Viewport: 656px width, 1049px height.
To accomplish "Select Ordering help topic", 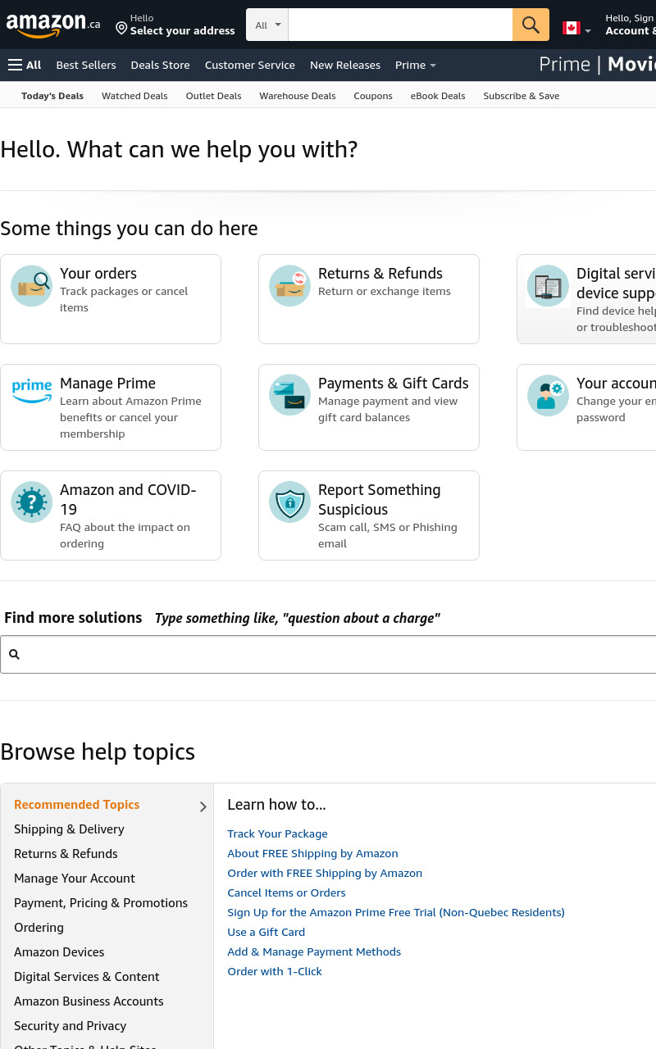I will (x=39, y=928).
